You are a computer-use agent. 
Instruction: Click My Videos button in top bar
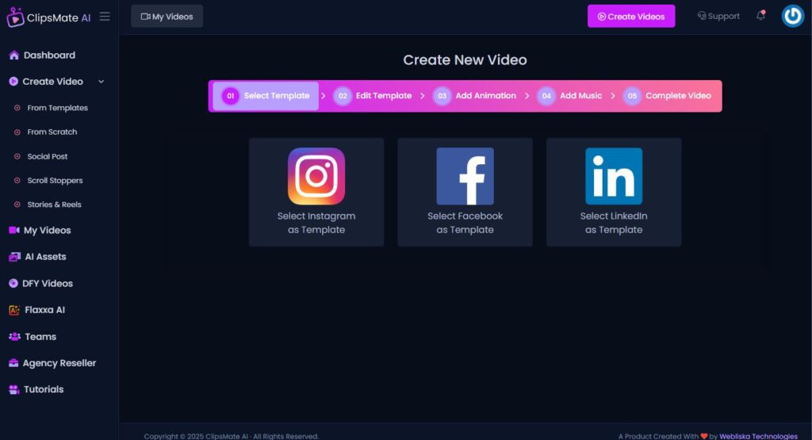point(167,16)
